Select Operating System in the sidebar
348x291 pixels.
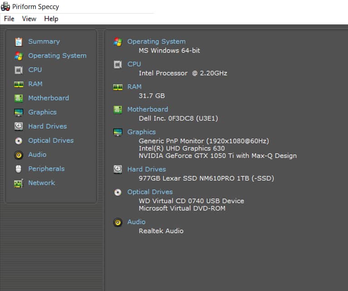click(x=57, y=56)
